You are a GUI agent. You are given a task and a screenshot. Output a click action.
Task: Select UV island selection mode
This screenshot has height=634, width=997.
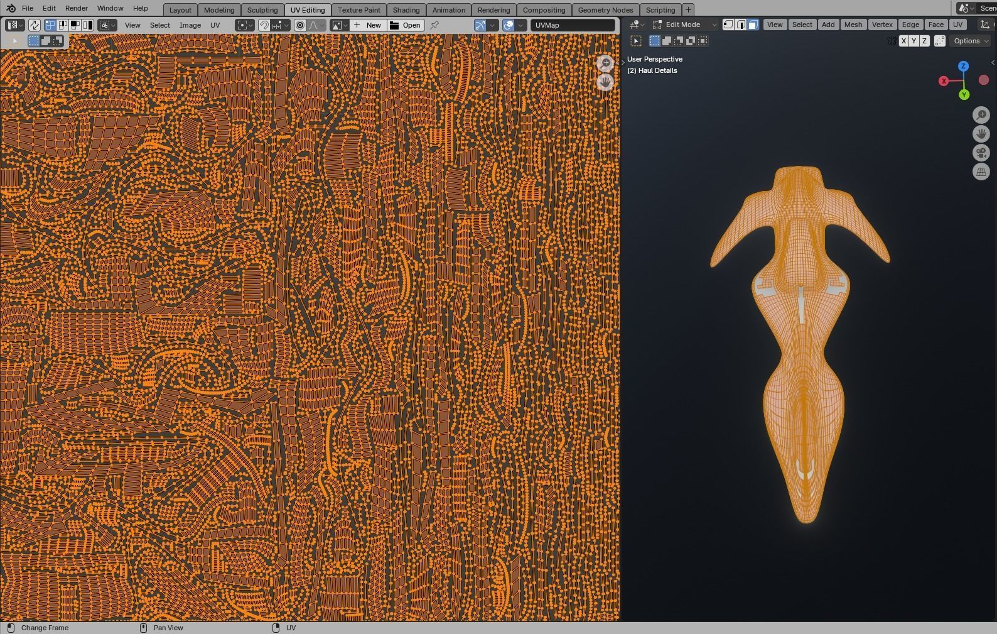click(x=87, y=25)
